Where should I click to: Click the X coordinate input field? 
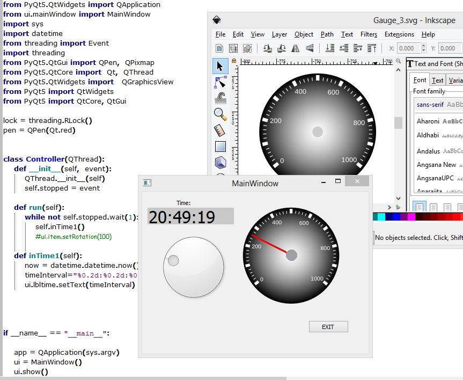click(x=409, y=48)
